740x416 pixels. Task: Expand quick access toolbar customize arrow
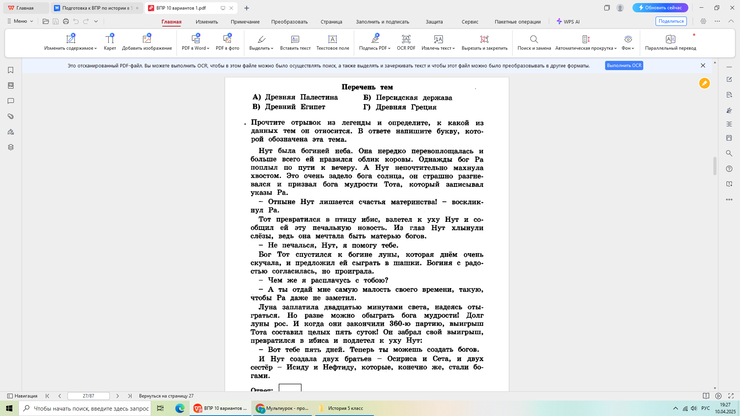click(x=96, y=21)
